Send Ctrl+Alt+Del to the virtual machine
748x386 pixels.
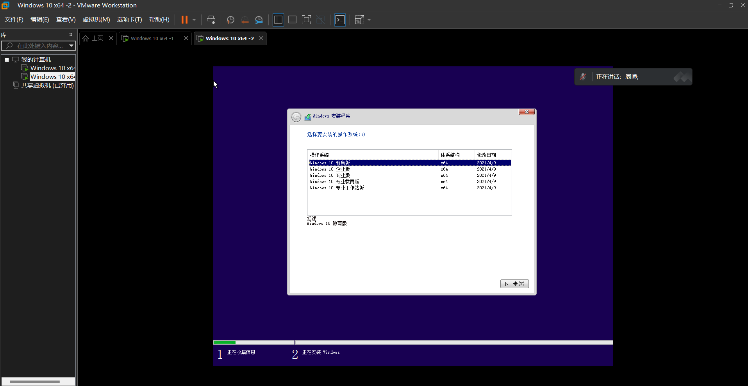pyautogui.click(x=211, y=20)
